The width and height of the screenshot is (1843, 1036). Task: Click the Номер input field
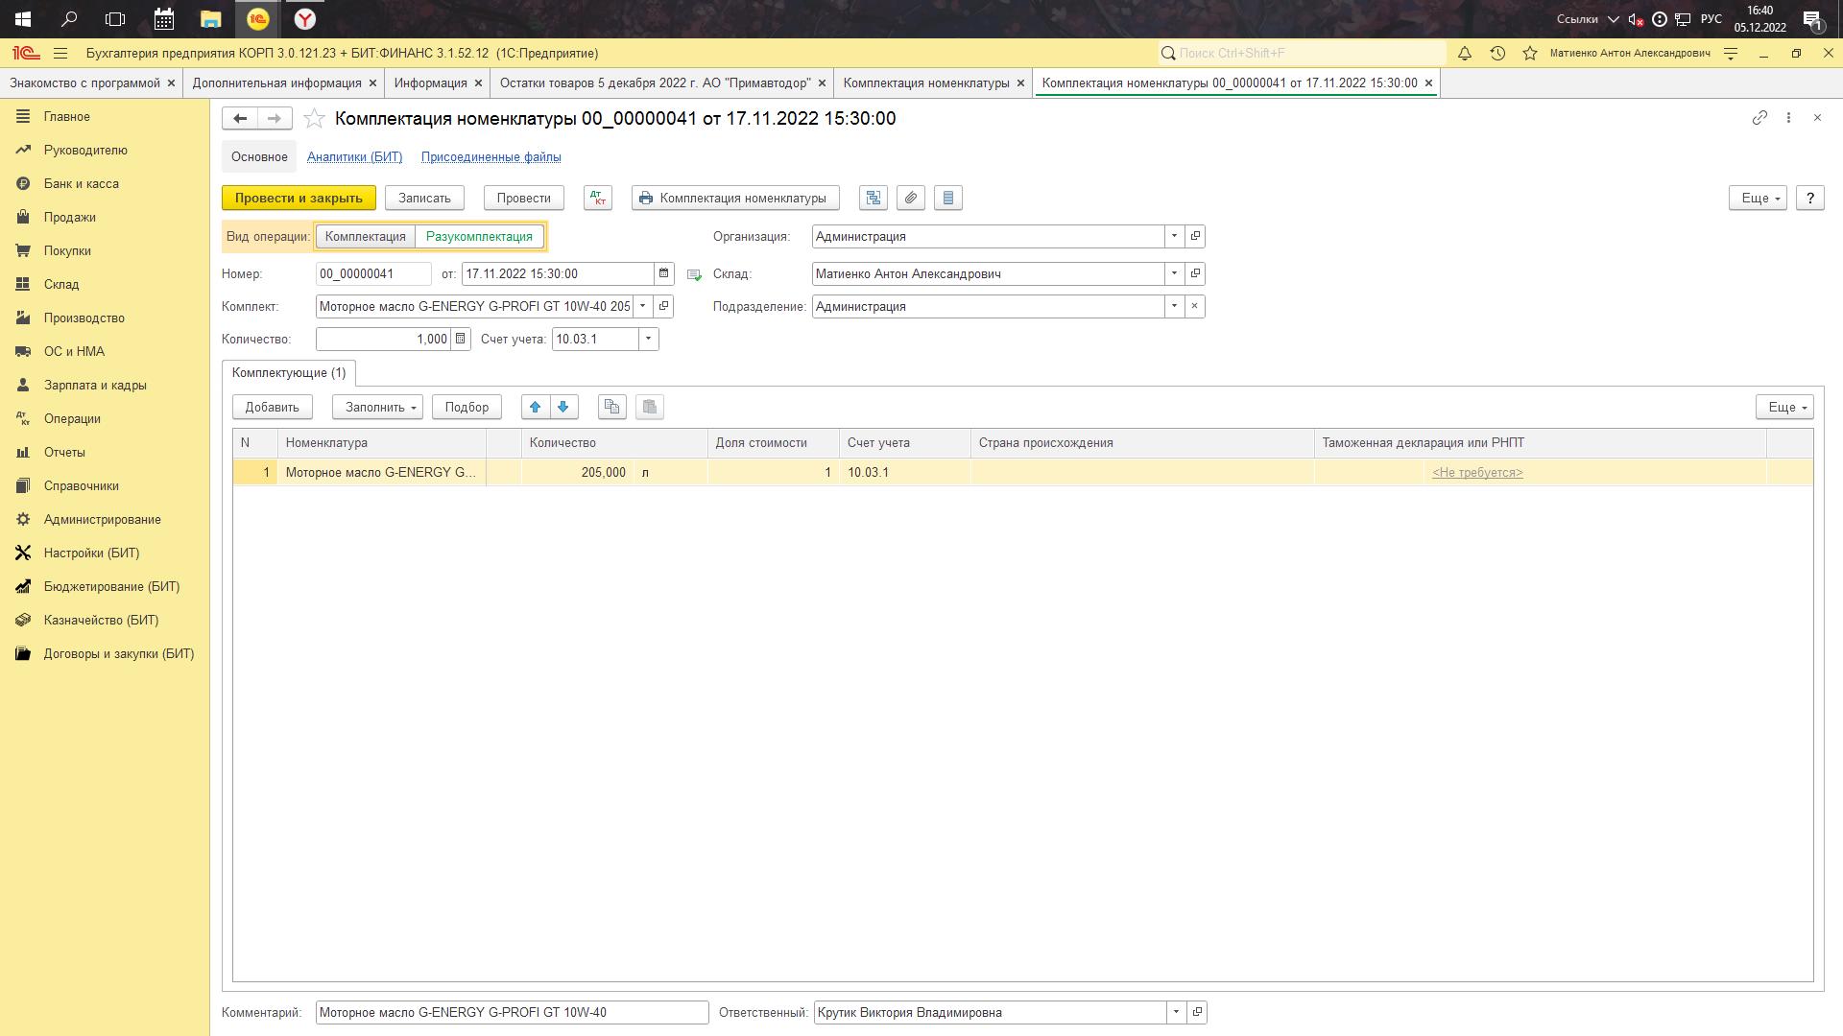373,273
